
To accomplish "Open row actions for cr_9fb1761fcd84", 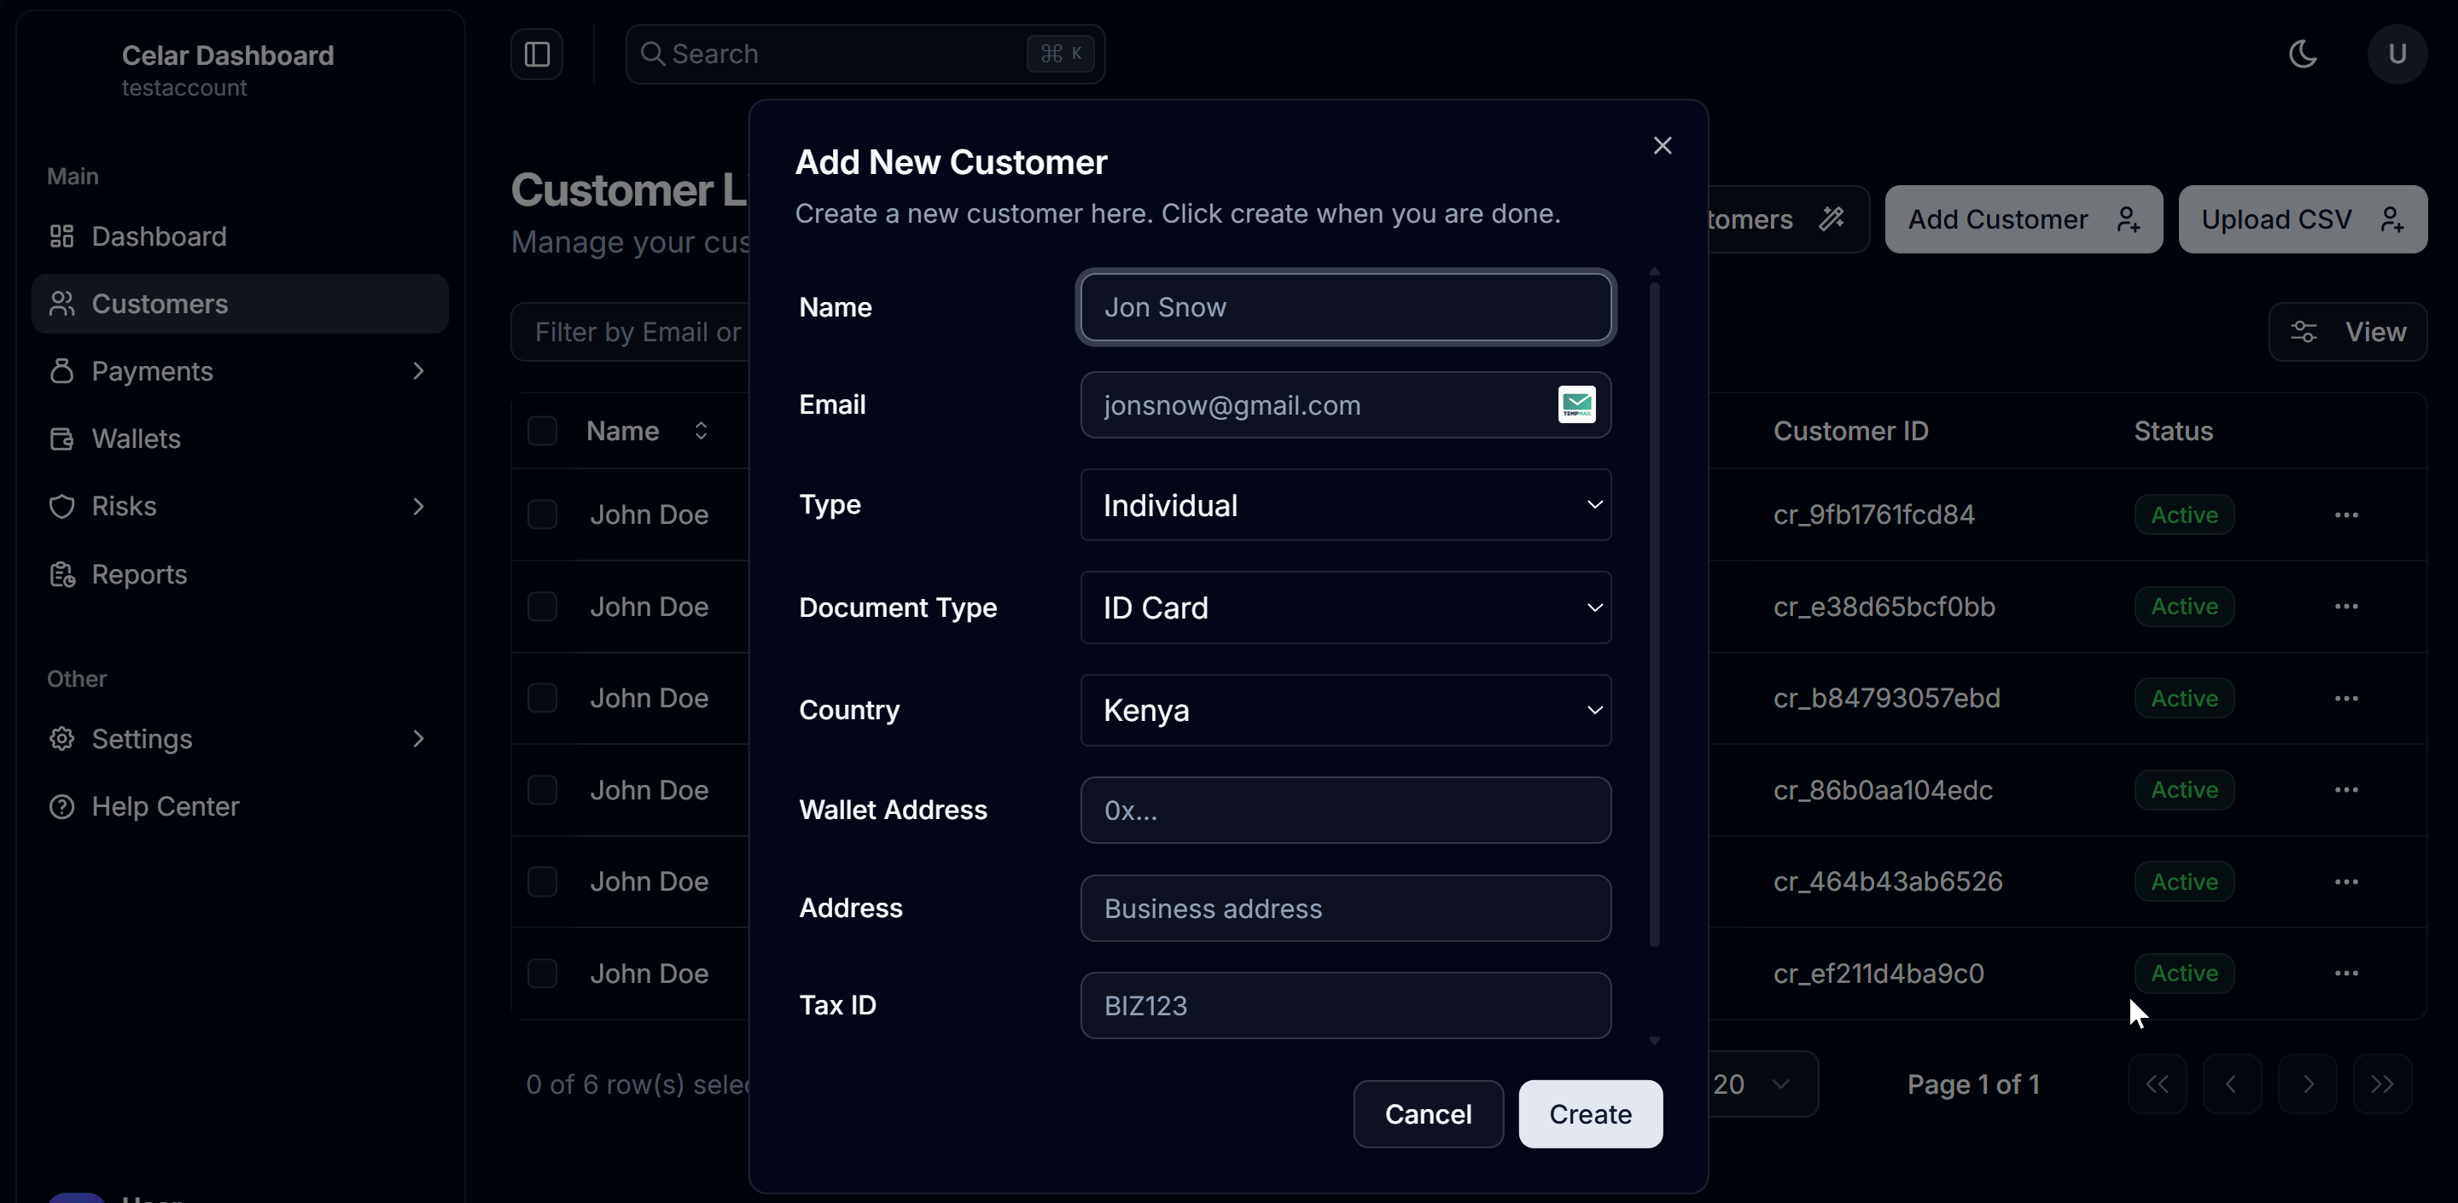I will pyautogui.click(x=2345, y=515).
